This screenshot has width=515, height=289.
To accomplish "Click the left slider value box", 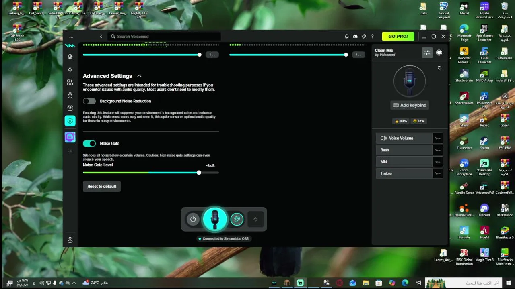I will click(212, 55).
